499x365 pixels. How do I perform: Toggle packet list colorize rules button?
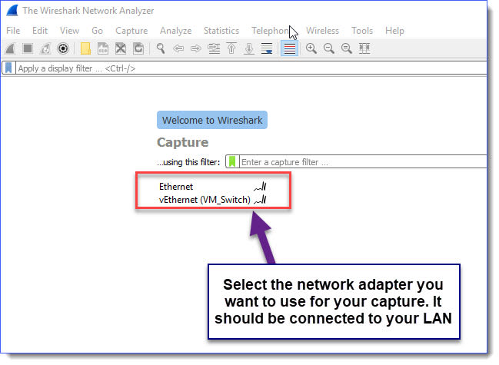pyautogui.click(x=289, y=48)
